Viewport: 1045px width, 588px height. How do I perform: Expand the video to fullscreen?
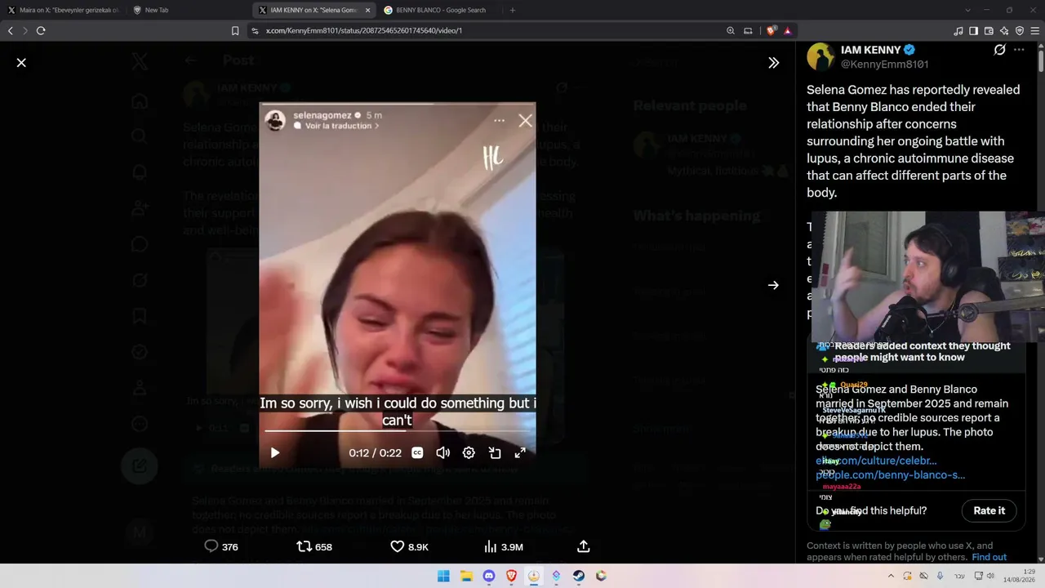pos(520,452)
